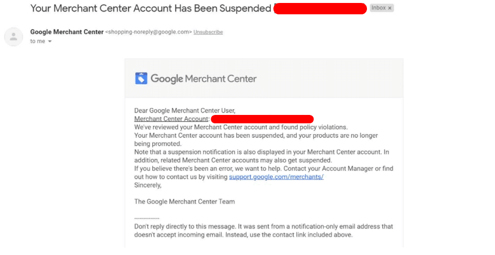Click the red redacted bar in subject line
Image resolution: width=495 pixels, height=255 pixels.
(x=320, y=8)
